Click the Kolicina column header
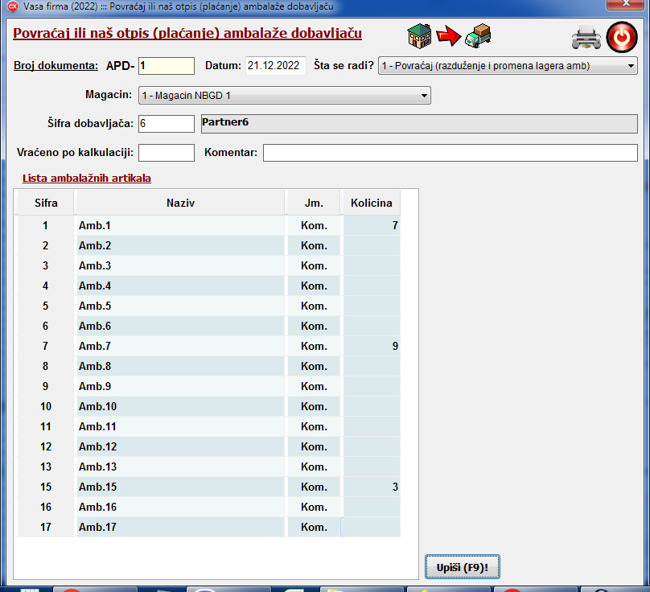This screenshot has height=592, width=650. tap(372, 203)
